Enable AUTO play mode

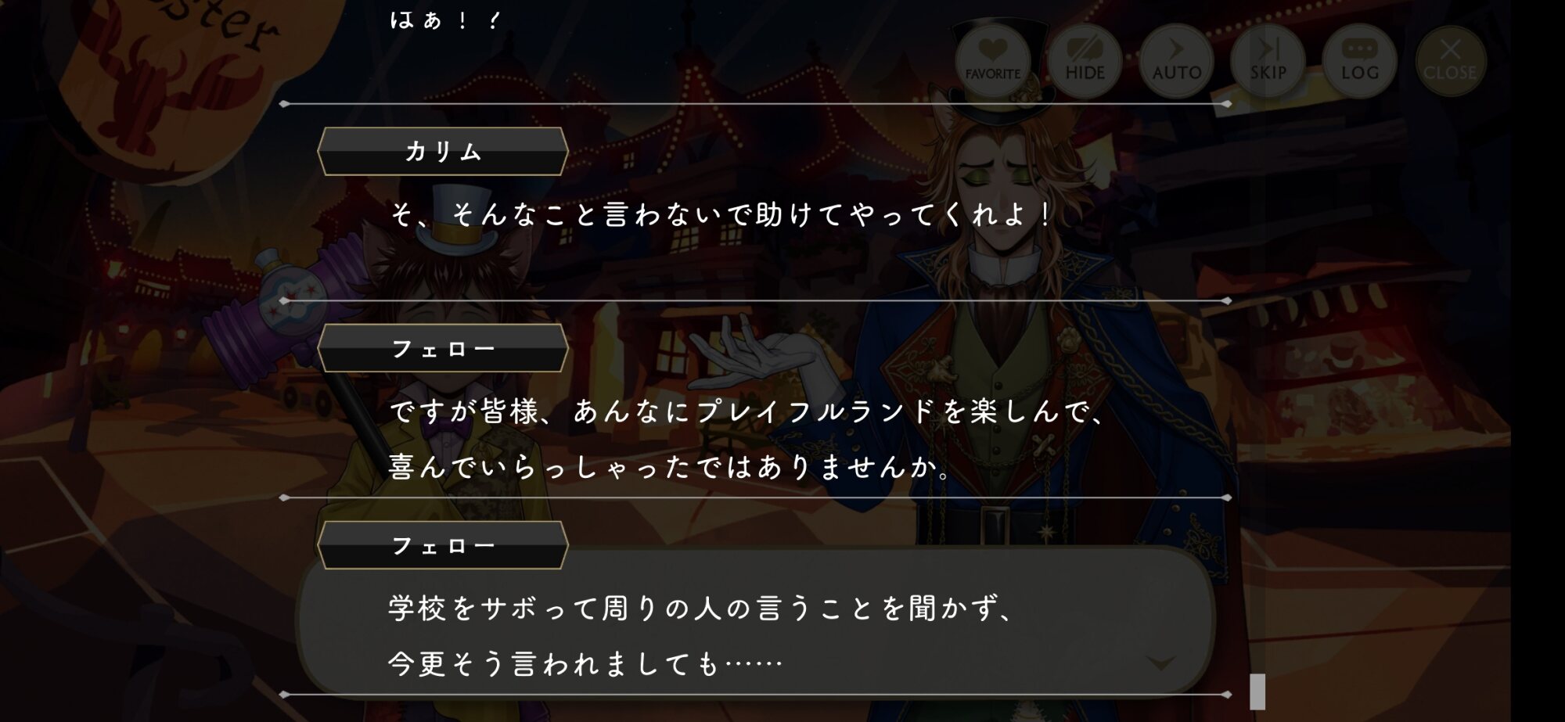(1176, 60)
